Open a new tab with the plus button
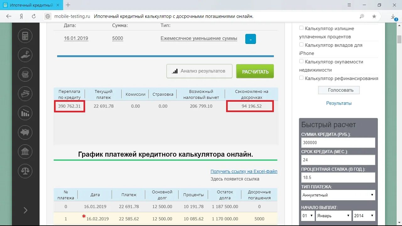Viewport: 402px width, 226px height. coord(68,5)
